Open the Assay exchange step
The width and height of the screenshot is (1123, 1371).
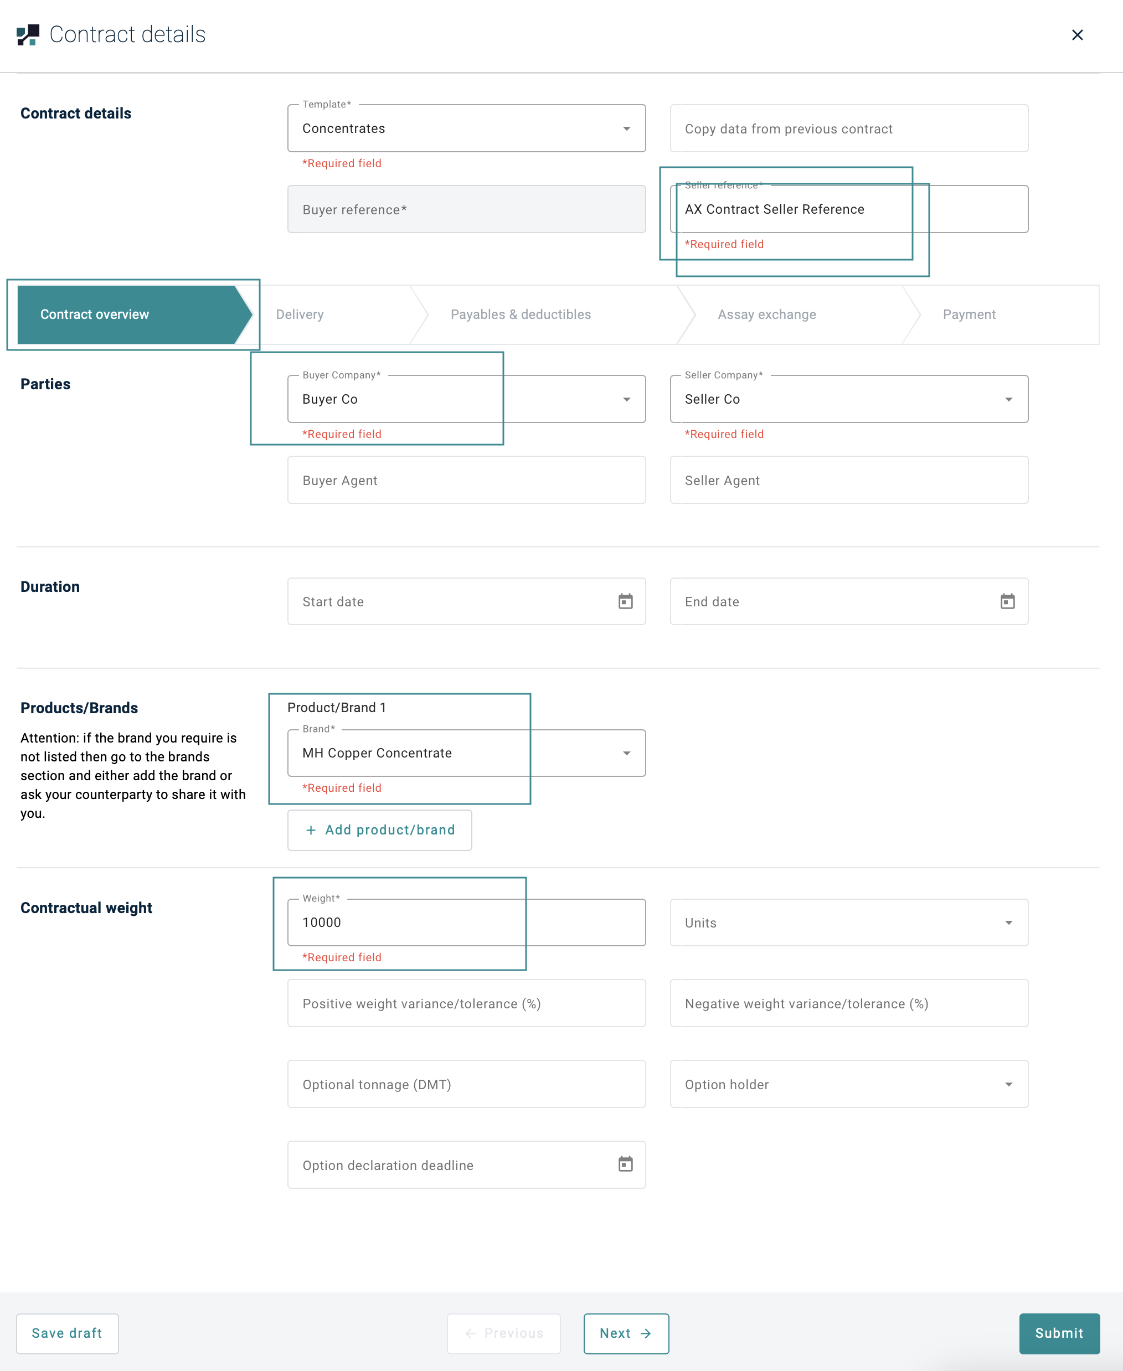766,315
